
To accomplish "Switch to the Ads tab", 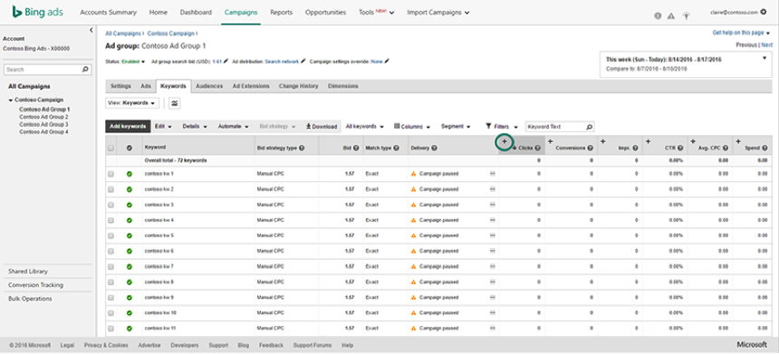I will click(x=146, y=86).
